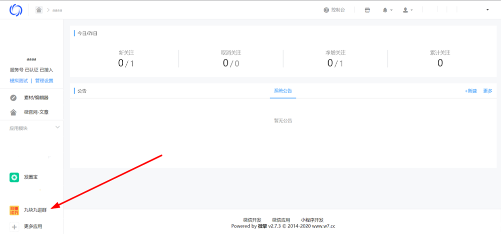Open the user account dropdown
Image resolution: width=501 pixels, height=234 pixels.
[408, 10]
